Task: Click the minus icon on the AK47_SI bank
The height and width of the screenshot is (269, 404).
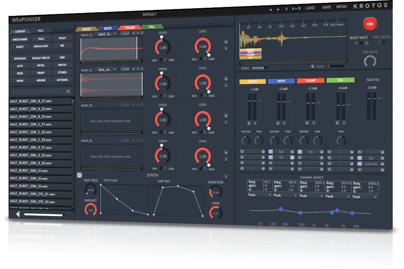Action: tap(138, 33)
